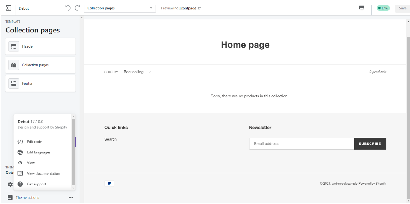
Task: Open the Collection pages section
Action: pyautogui.click(x=40, y=65)
